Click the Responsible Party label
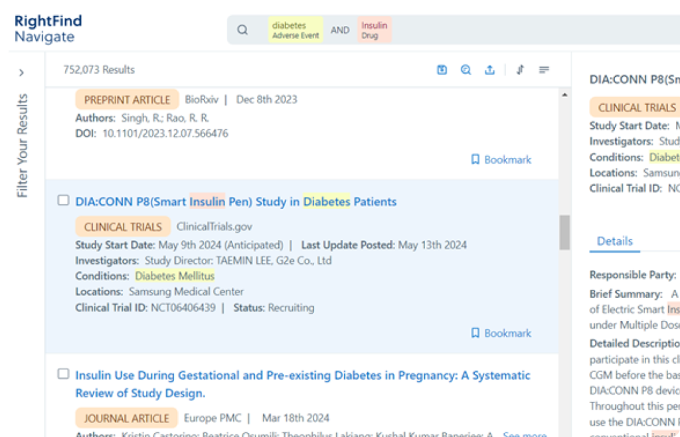This screenshot has width=680, height=437. coord(633,275)
